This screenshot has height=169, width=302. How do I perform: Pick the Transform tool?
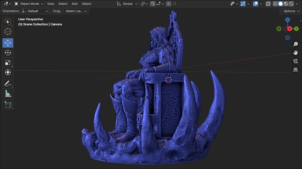click(x=8, y=72)
